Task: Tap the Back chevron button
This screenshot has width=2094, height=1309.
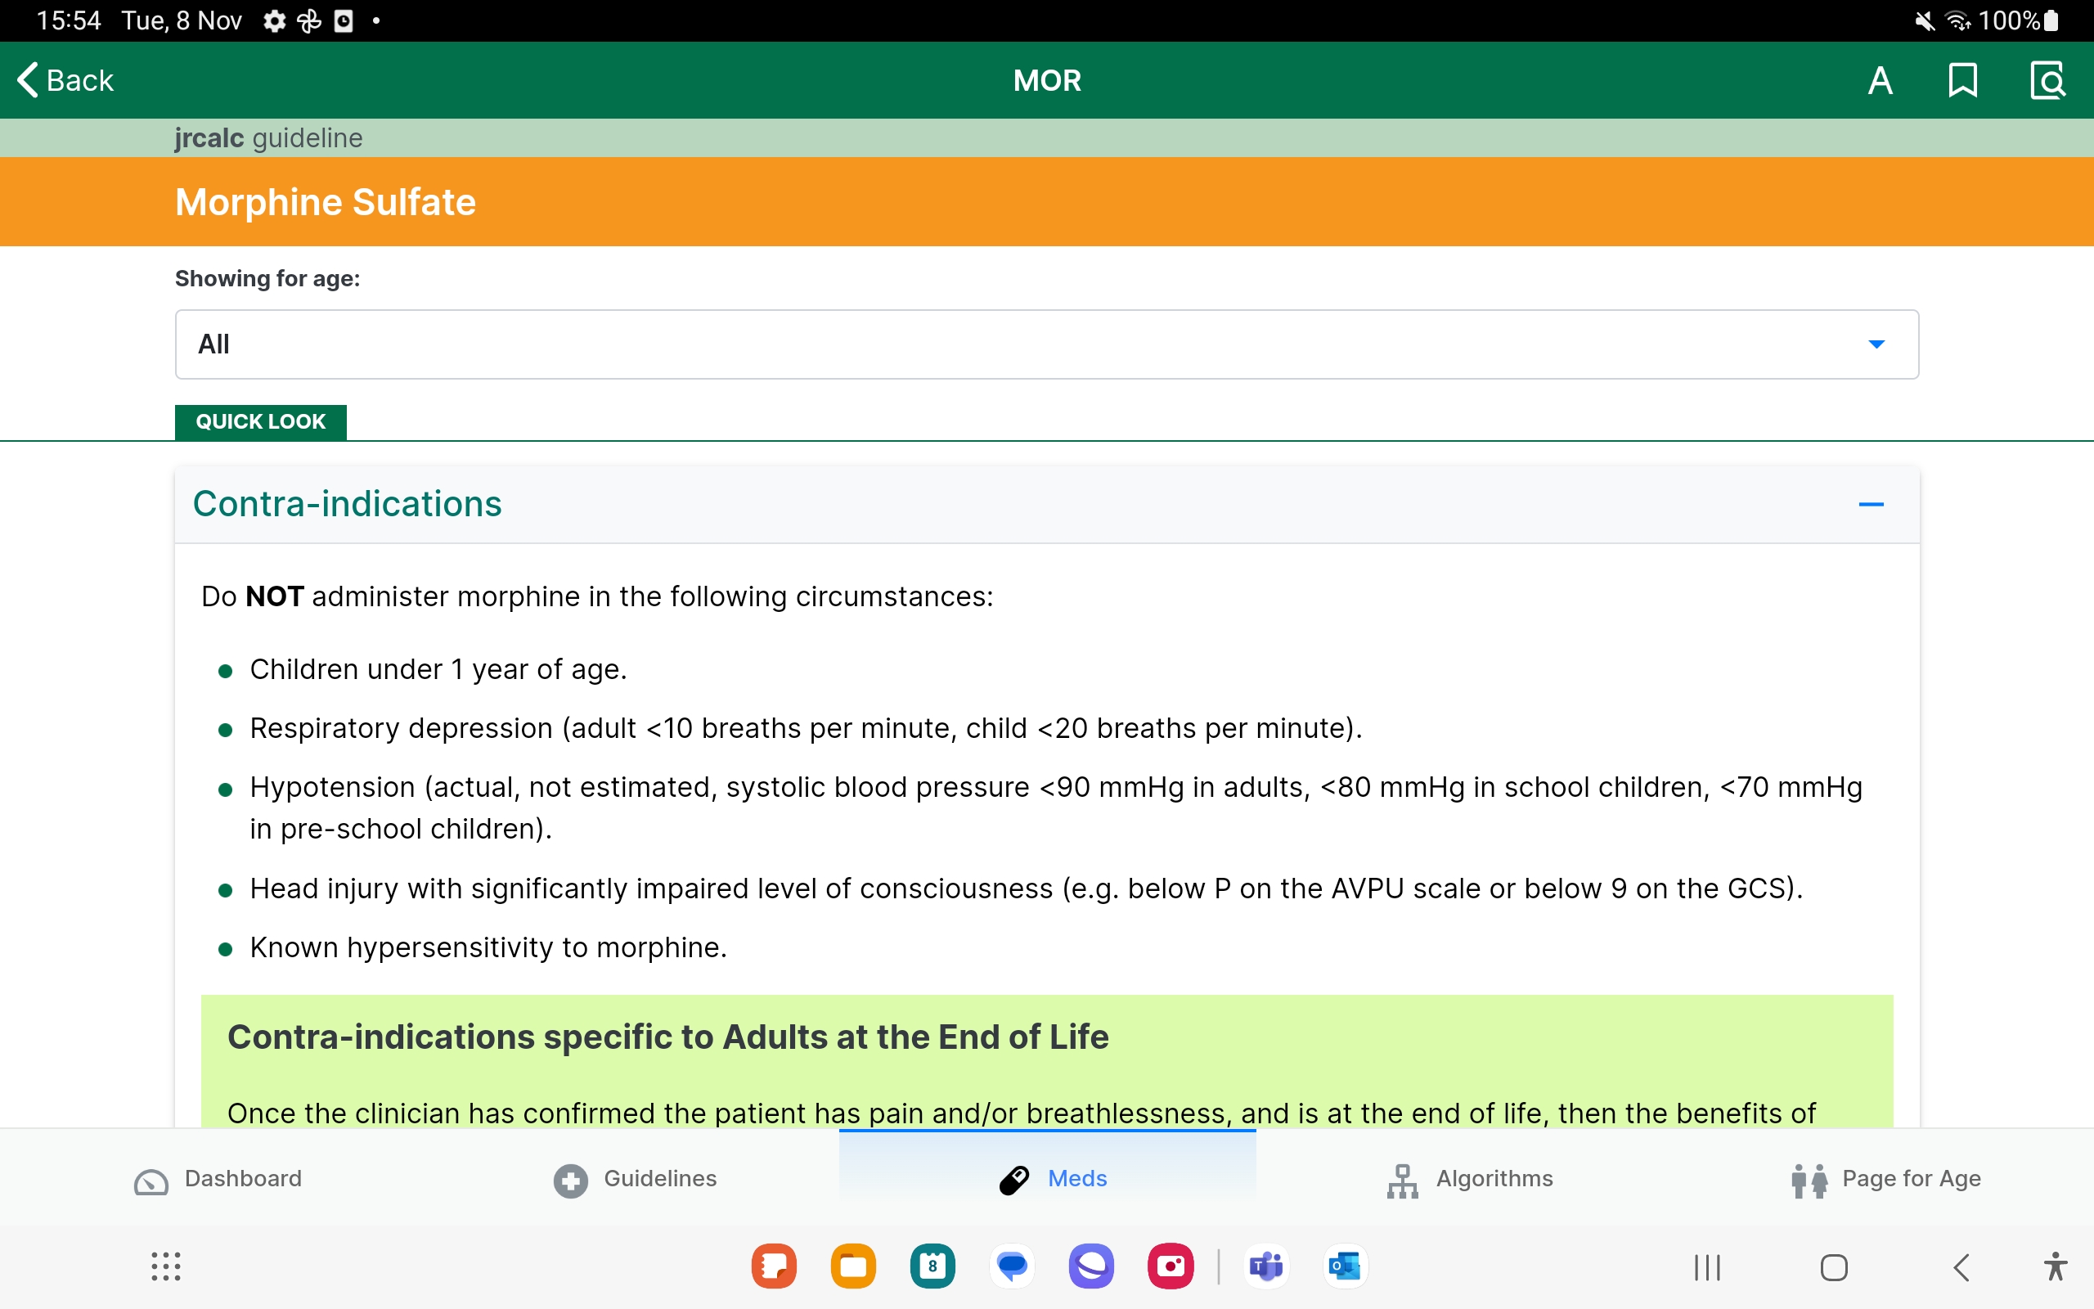Action: coord(65,80)
